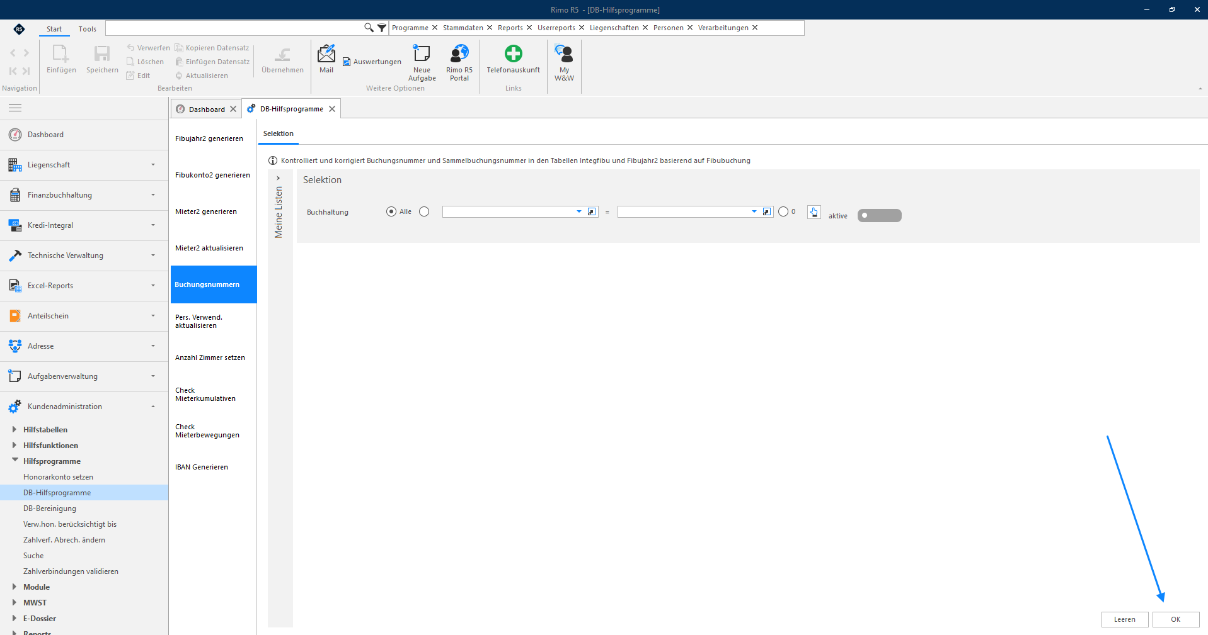This screenshot has height=635, width=1208.
Task: Click the search magnifier icon
Action: tap(369, 28)
